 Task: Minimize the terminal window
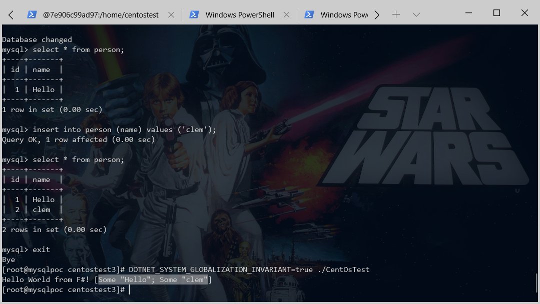(x=468, y=13)
